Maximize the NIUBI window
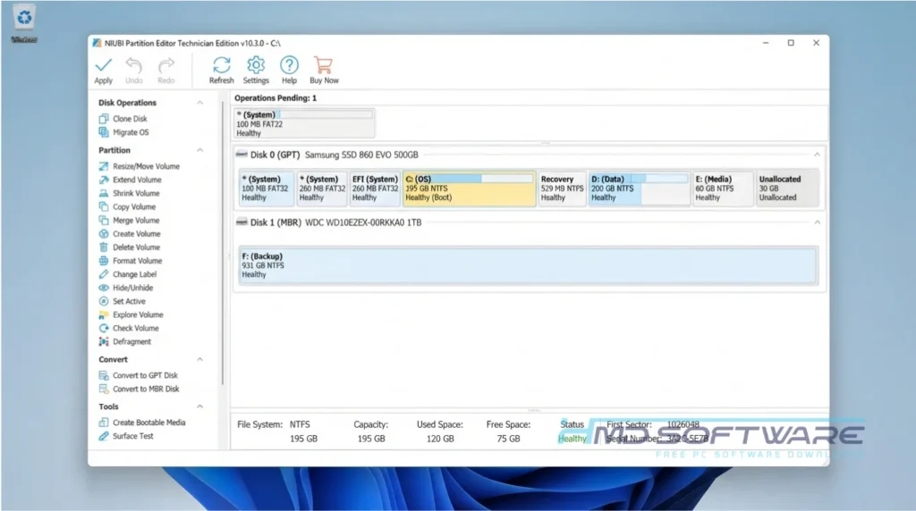The image size is (916, 511). point(791,43)
